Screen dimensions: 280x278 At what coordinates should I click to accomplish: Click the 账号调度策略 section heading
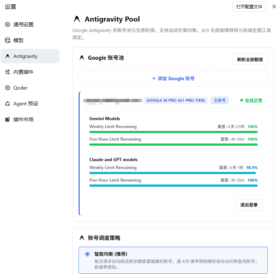click(x=104, y=238)
